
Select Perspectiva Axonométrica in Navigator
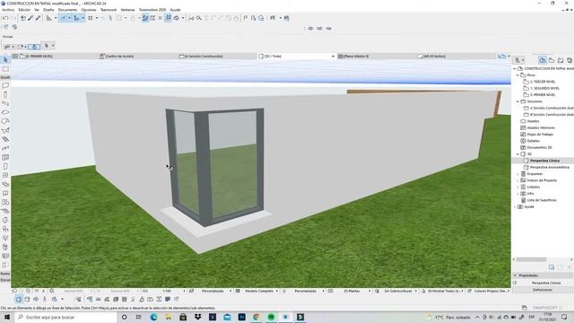point(550,168)
